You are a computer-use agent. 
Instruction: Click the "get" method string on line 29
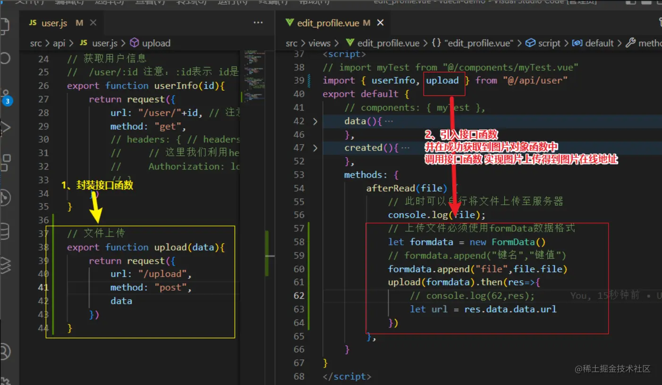pos(168,126)
